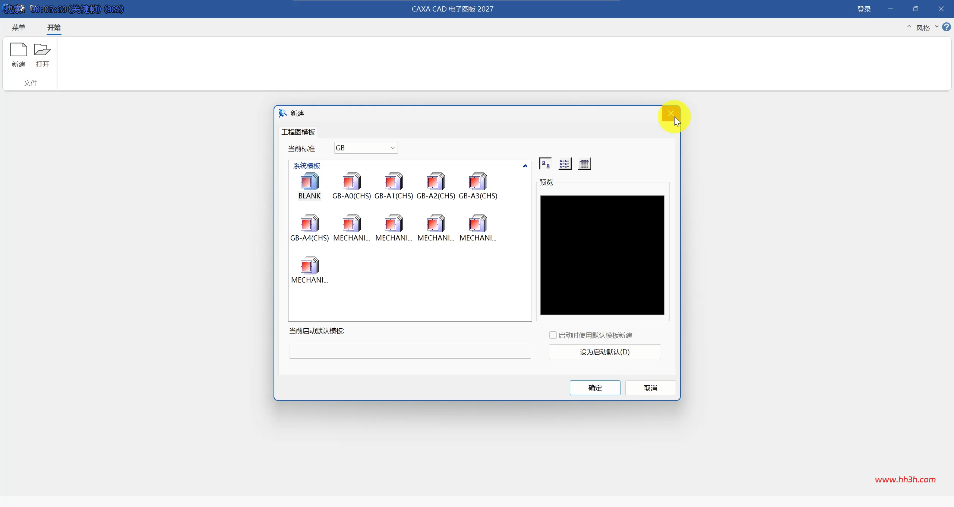Click the 当前标准 label
The height and width of the screenshot is (507, 954).
(301, 149)
